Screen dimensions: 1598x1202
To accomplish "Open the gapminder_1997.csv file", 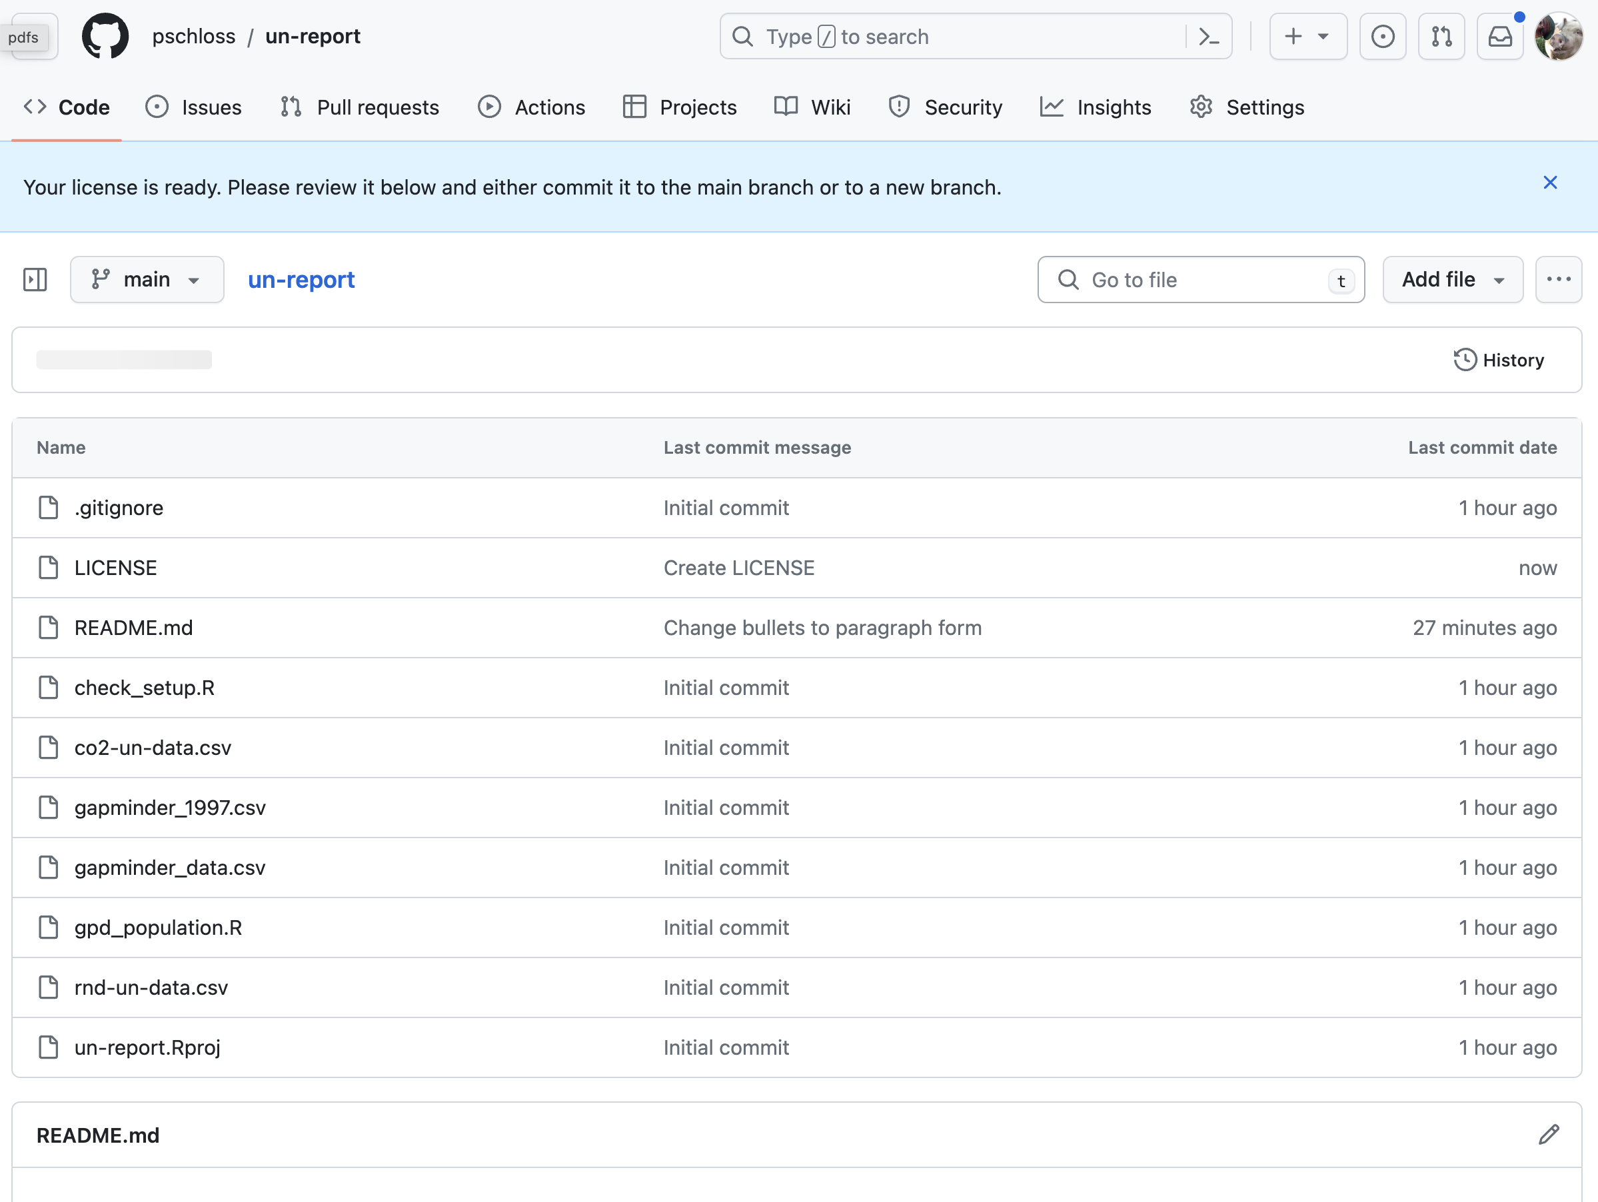I will 170,808.
